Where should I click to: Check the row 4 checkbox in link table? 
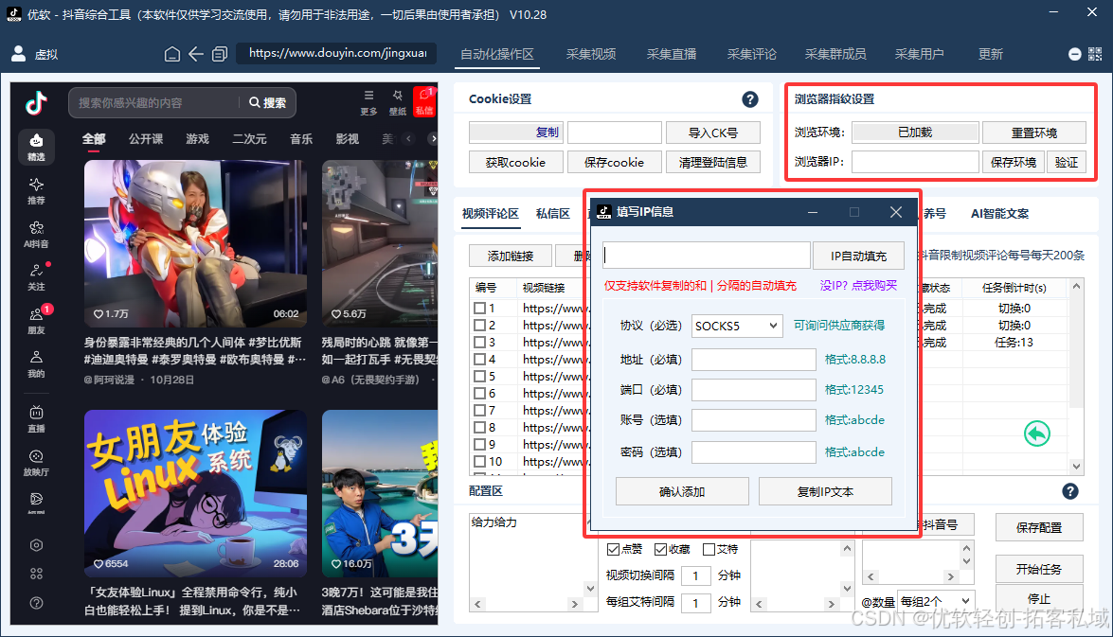(480, 359)
